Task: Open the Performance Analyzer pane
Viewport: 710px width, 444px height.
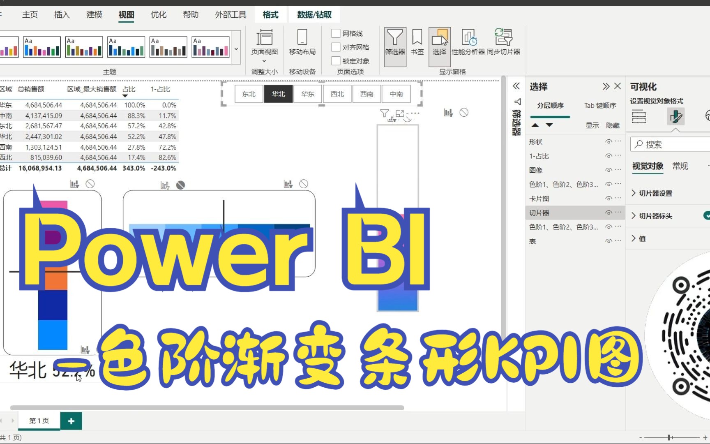Action: (468, 42)
